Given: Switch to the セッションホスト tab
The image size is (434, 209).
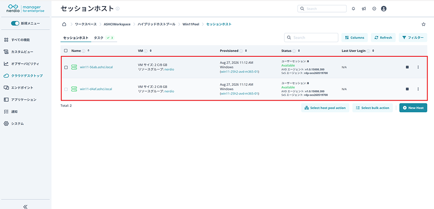Looking at the screenshot, I should 76,38.
